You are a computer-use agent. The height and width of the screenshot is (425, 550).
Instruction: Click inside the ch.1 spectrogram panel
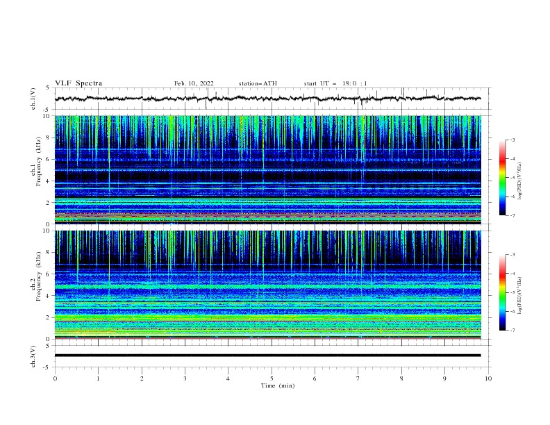click(267, 169)
